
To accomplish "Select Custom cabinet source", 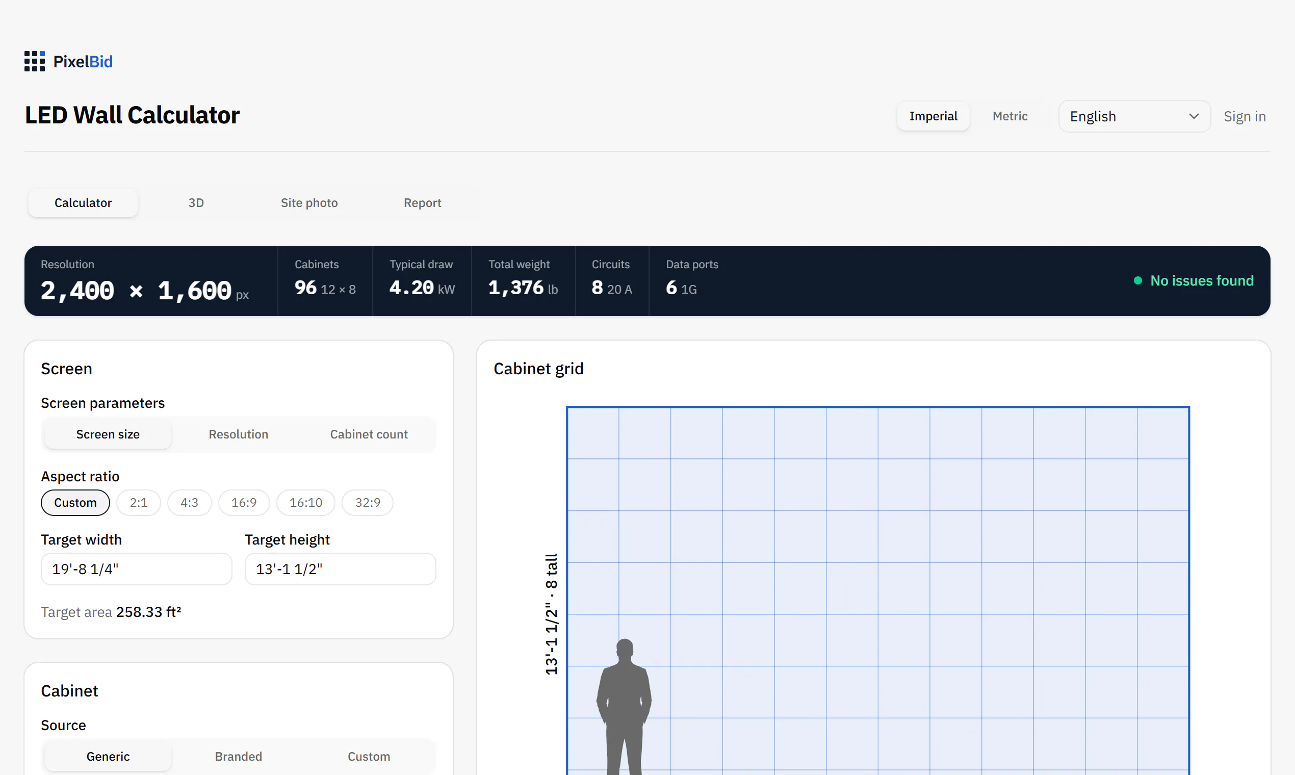I will 369,756.
